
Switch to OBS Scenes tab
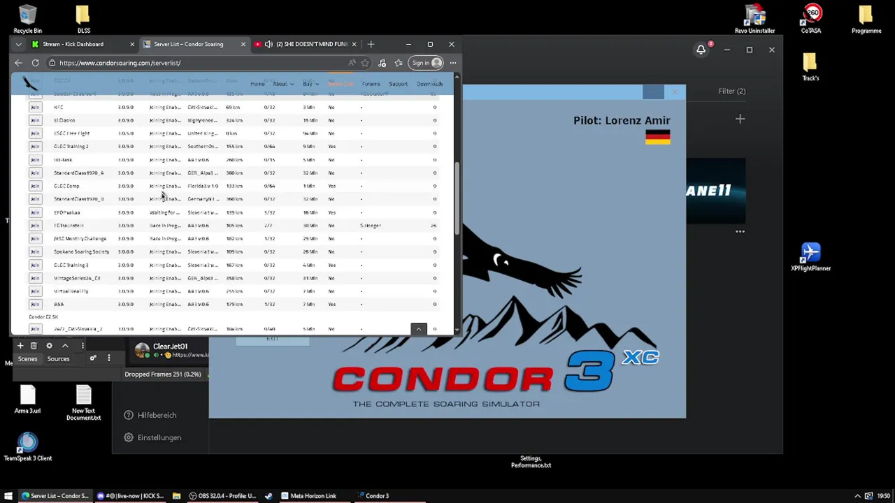pos(27,359)
